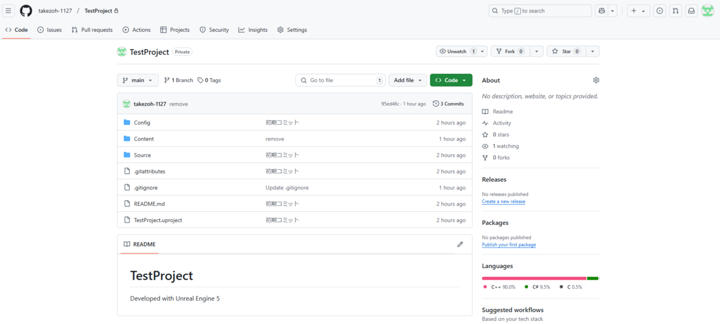The width and height of the screenshot is (720, 324).
Task: Click takezoh-1127 commit author avatar
Action: (127, 104)
